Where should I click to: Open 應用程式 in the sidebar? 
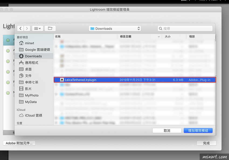[34, 63]
